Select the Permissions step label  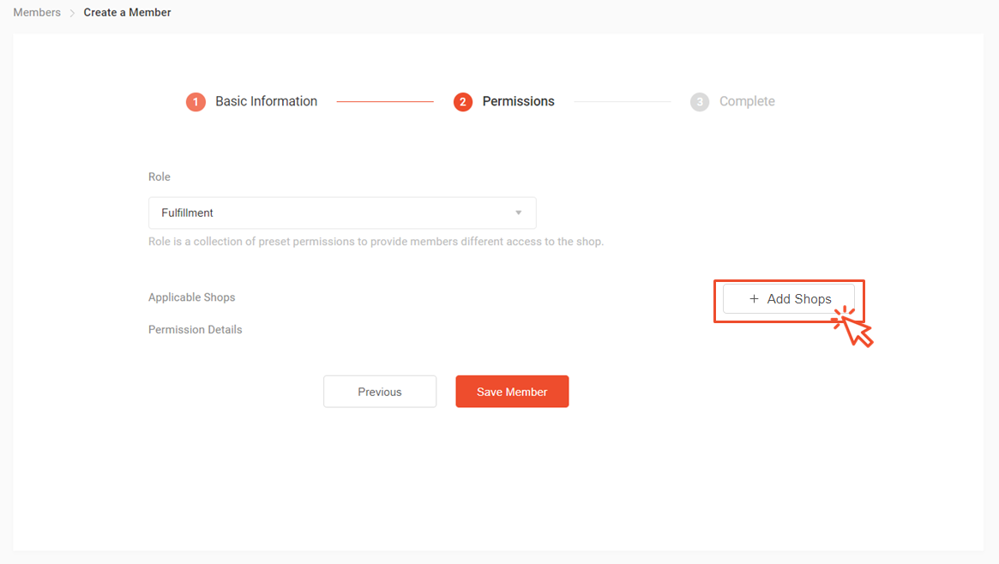pyautogui.click(x=518, y=101)
